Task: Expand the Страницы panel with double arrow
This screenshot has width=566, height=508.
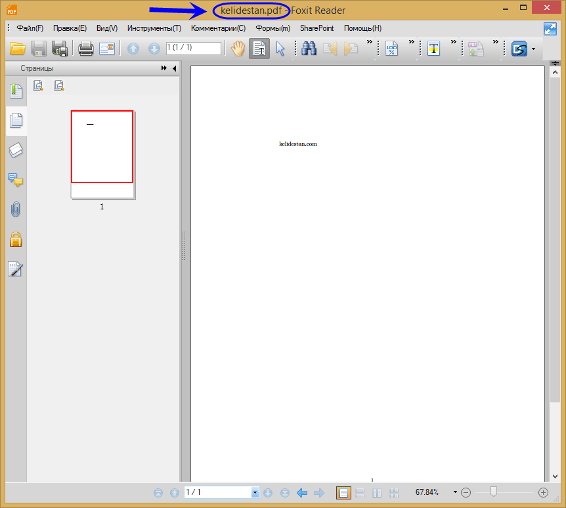Action: 164,68
